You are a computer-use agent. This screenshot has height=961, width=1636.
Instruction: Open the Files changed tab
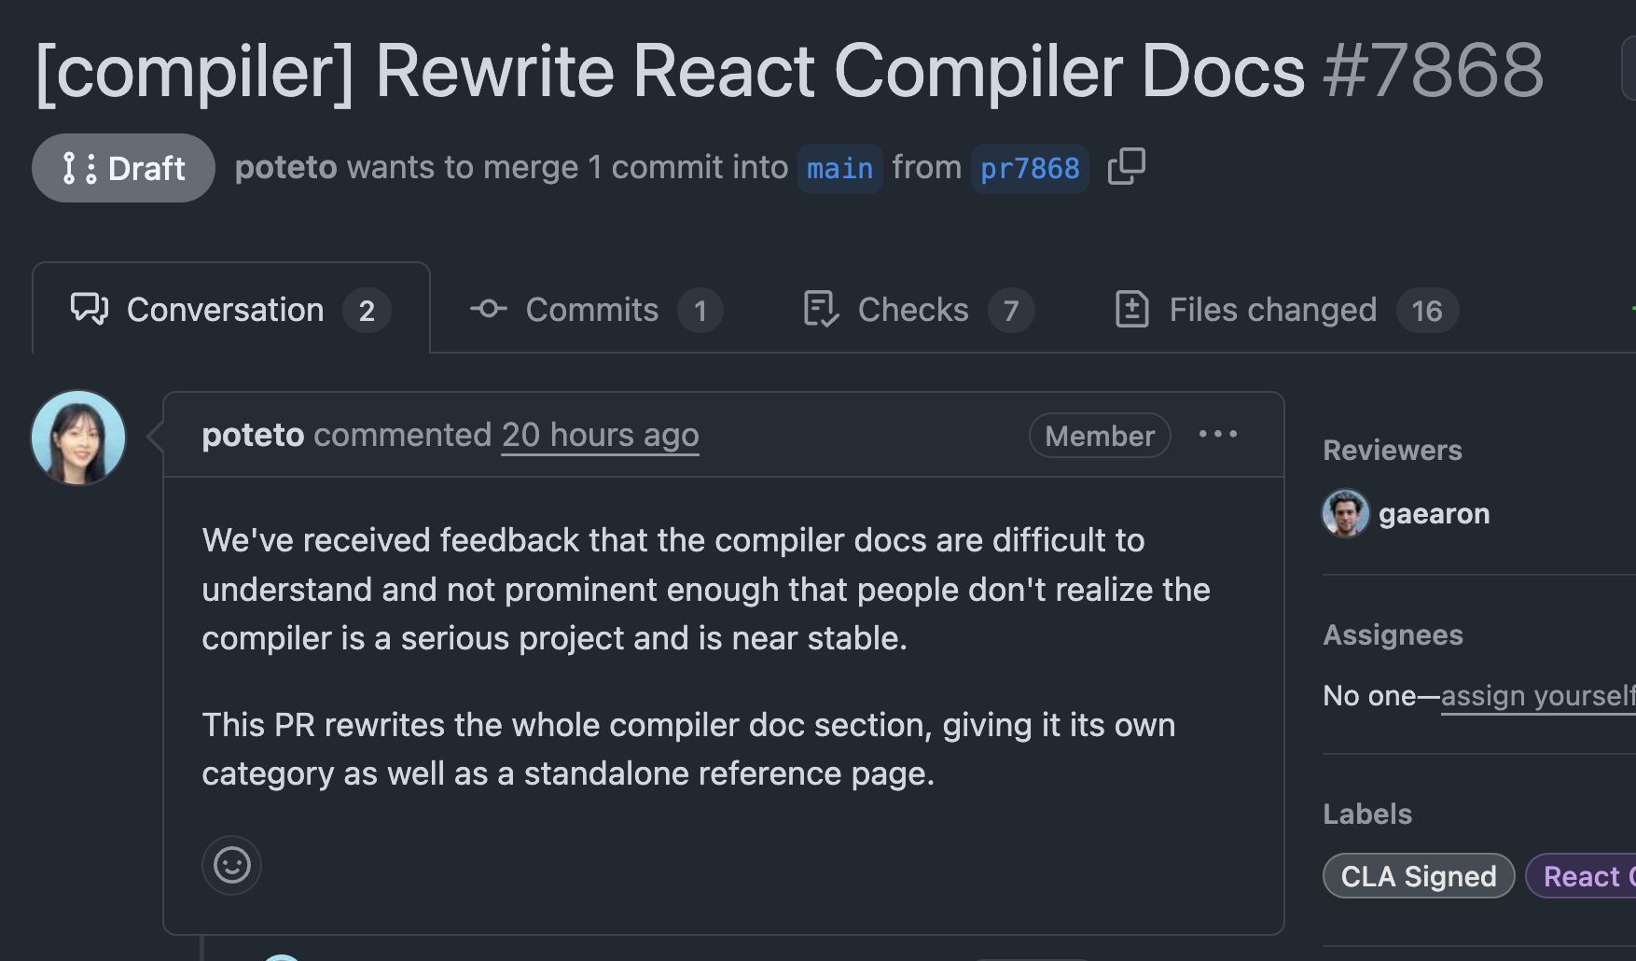[1272, 310]
